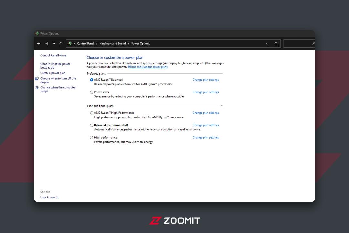Select AMD Ryzen Balanced power plan
Image resolution: width=349 pixels, height=233 pixels.
pyautogui.click(x=92, y=80)
